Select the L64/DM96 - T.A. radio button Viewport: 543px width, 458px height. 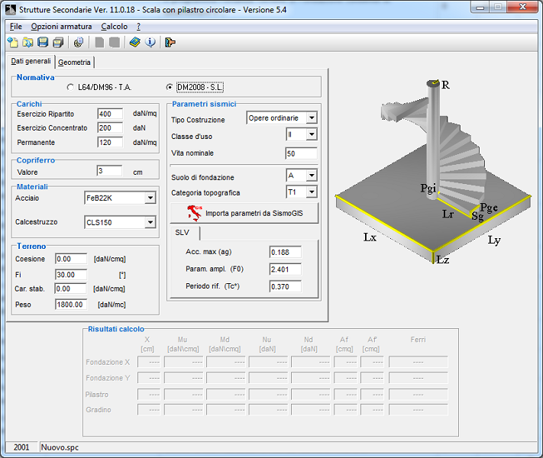70,87
